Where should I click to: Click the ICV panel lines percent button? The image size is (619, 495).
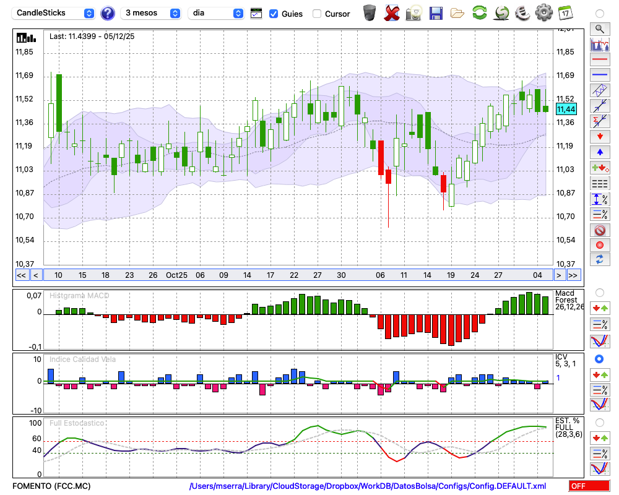click(x=600, y=390)
